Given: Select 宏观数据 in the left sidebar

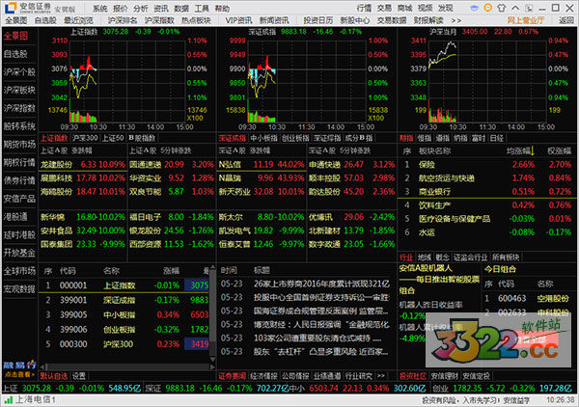Looking at the screenshot, I should click(19, 289).
